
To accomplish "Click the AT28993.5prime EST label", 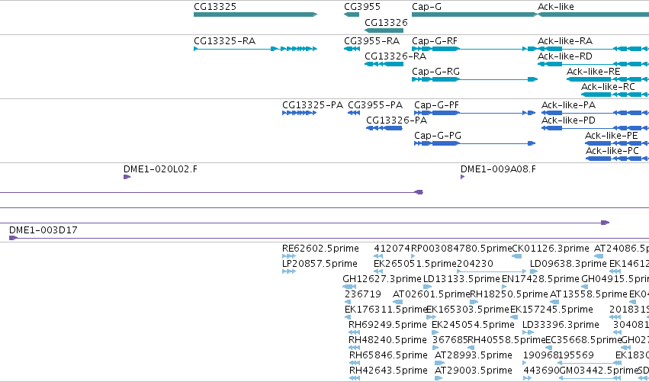I will 474,355.
